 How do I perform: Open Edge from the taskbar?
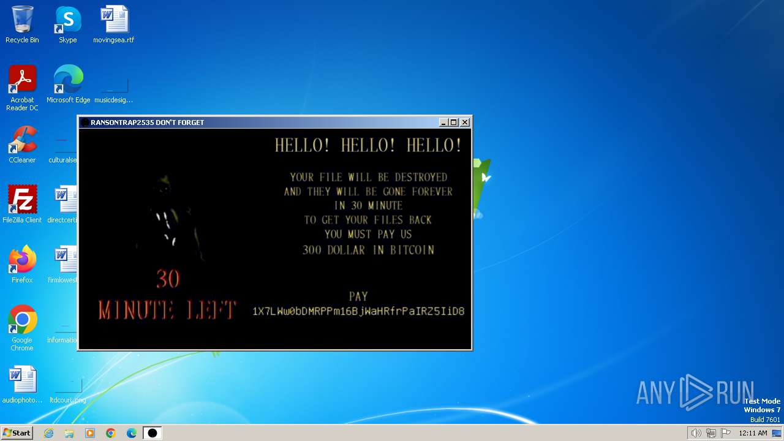tap(132, 433)
